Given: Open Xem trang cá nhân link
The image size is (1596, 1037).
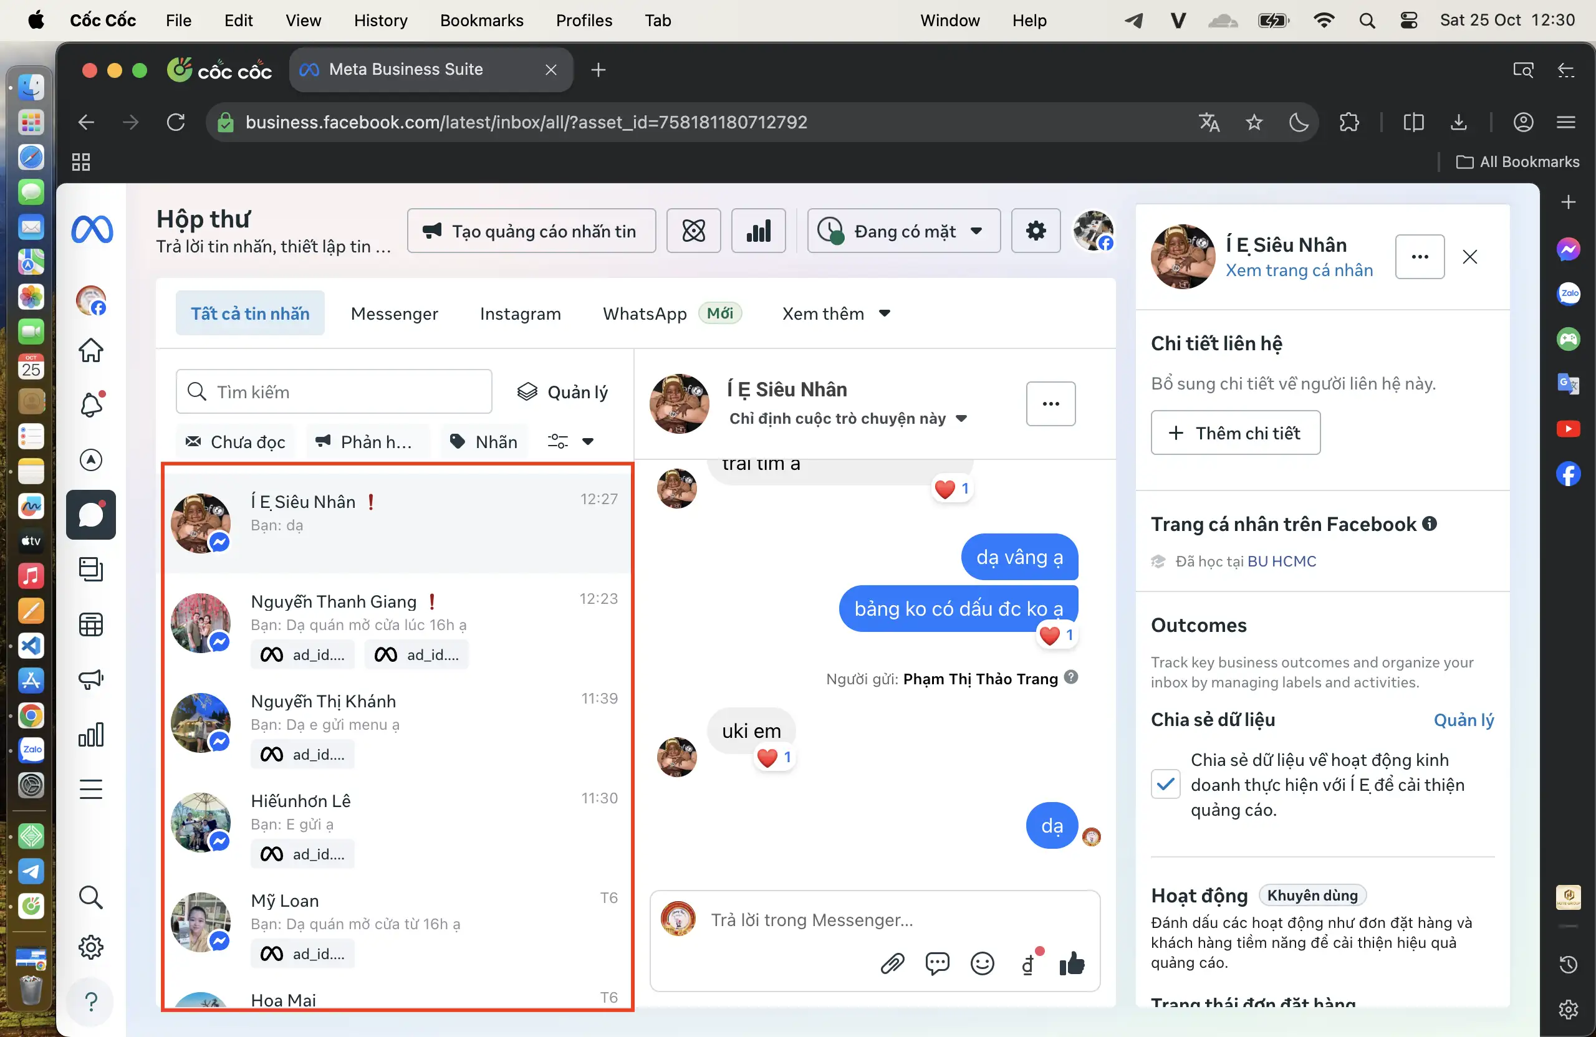Looking at the screenshot, I should (1299, 270).
